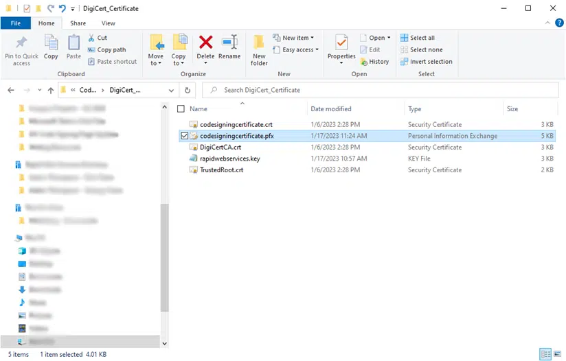
Task: Click the Personal Information Exchange type cell
Action: (x=453, y=136)
